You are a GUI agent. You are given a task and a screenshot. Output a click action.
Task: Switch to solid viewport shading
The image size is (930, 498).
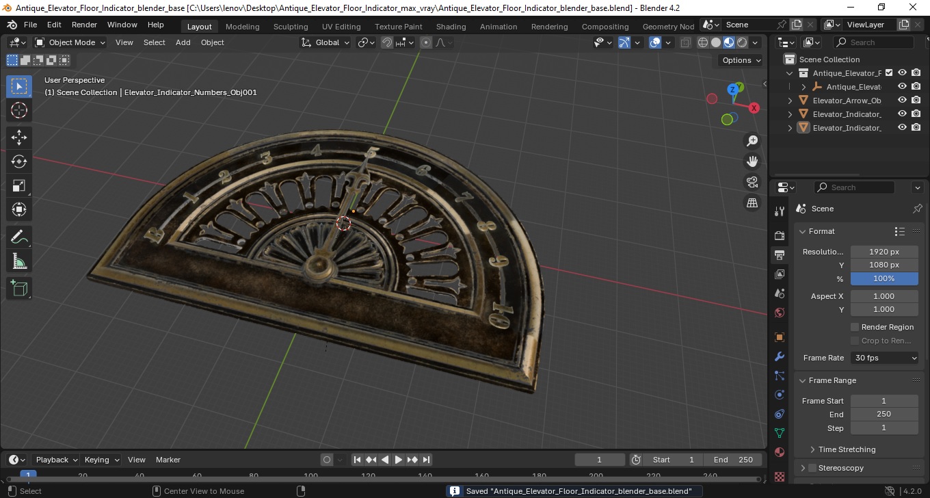(x=716, y=42)
